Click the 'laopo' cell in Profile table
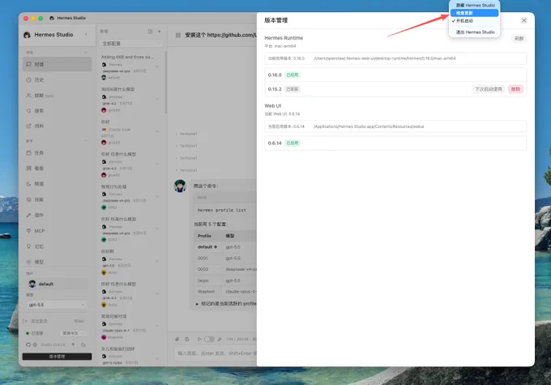Viewport: 551px width, 385px height. tap(207, 280)
